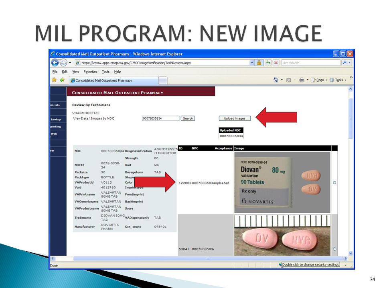385x288 pixels.
Task: Open the zoom level dropdown in status bar
Action: pyautogui.click(x=346, y=265)
